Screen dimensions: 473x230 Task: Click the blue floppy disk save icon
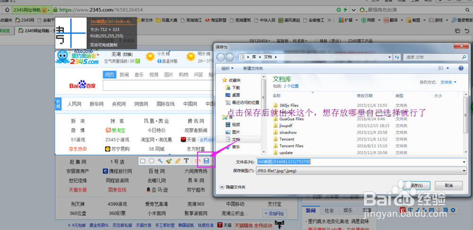(206, 161)
